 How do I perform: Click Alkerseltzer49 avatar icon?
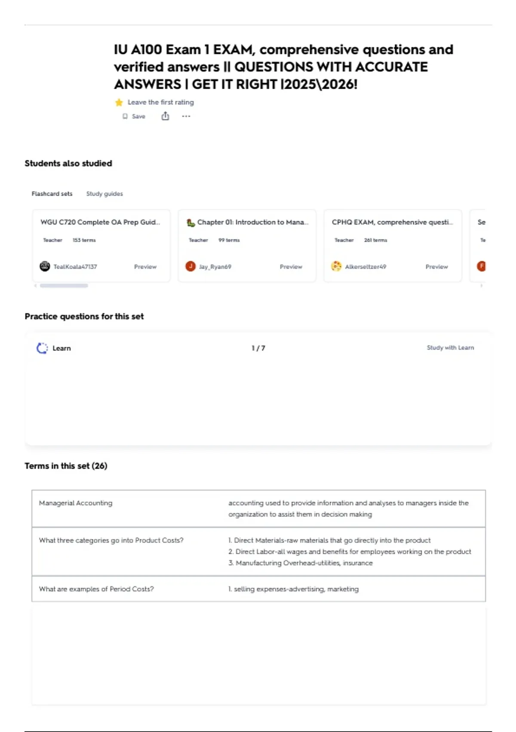click(x=336, y=266)
